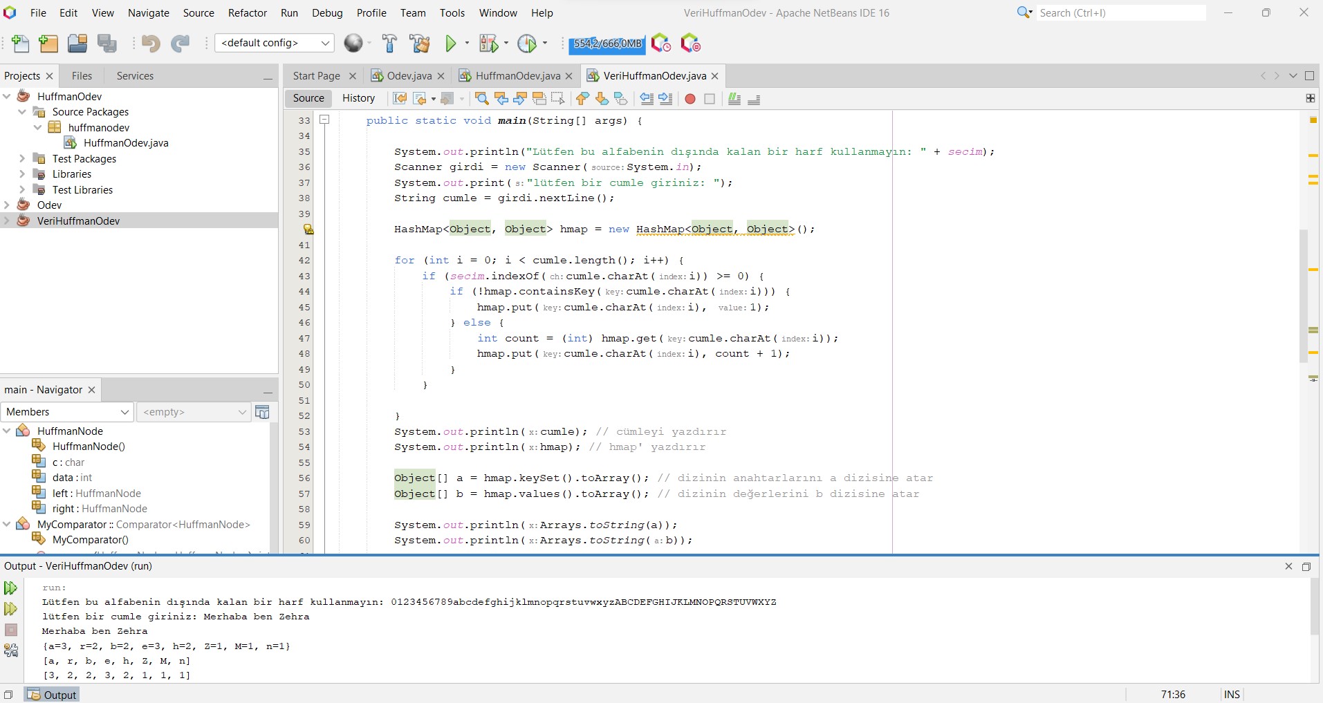Image resolution: width=1323 pixels, height=703 pixels.
Task: Build the project with the hammer icon
Action: point(389,43)
